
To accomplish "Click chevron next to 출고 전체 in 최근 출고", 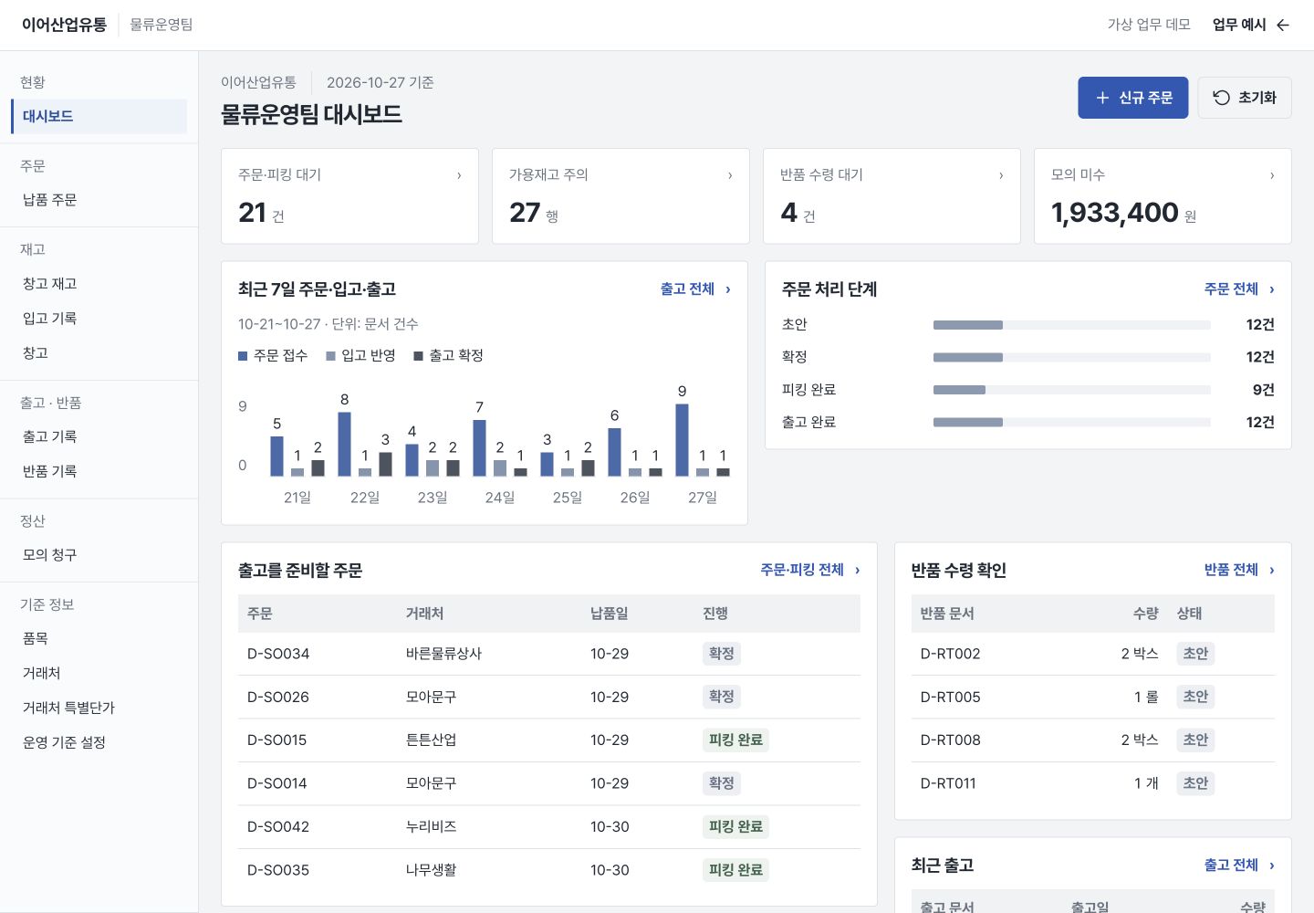I will pos(1271,865).
